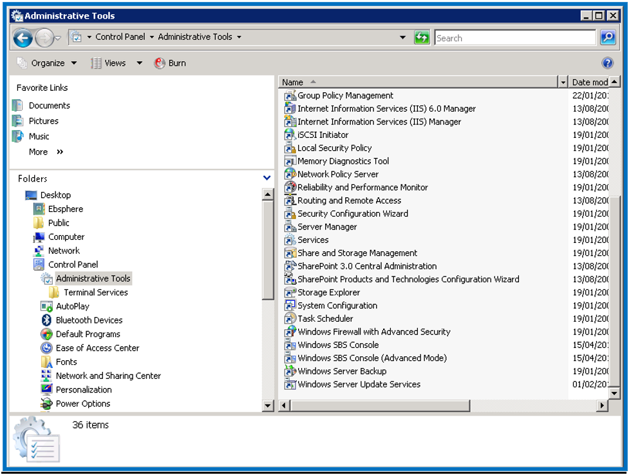Select Security Configuration Wizard entry
The image size is (631, 475).
coord(353,213)
